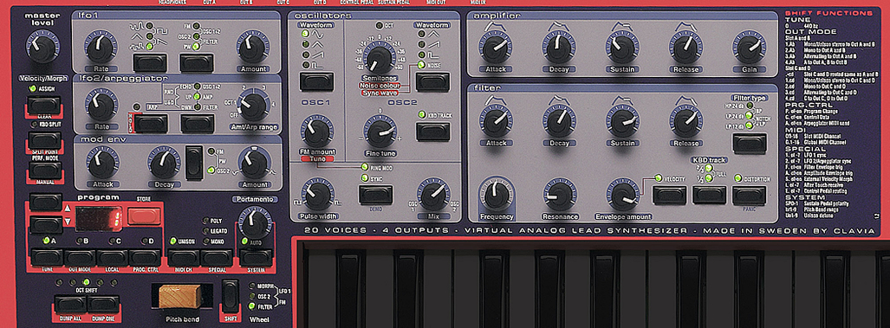This screenshot has width=890, height=328.
Task: Cycle the OSC2 Waveform select button
Action: (432, 81)
